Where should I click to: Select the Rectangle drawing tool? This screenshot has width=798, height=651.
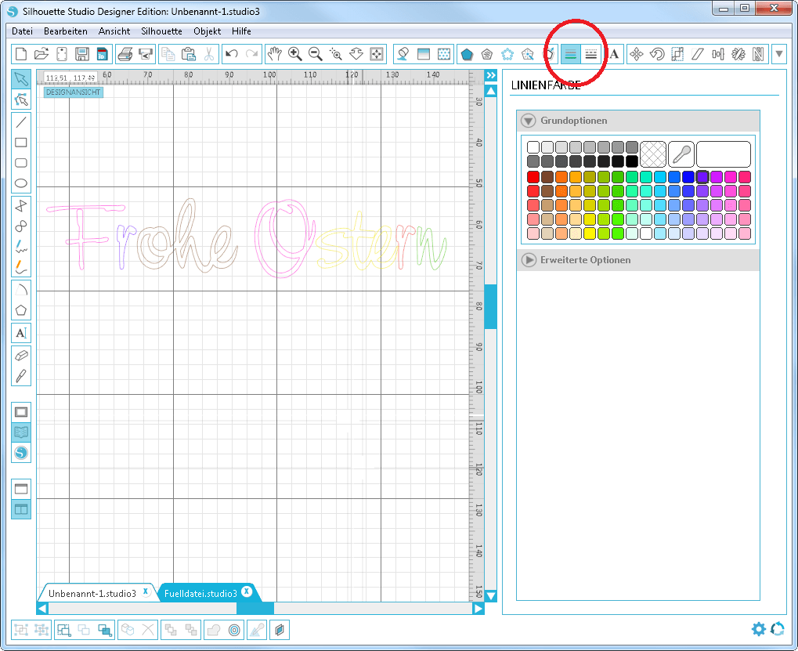click(x=20, y=142)
